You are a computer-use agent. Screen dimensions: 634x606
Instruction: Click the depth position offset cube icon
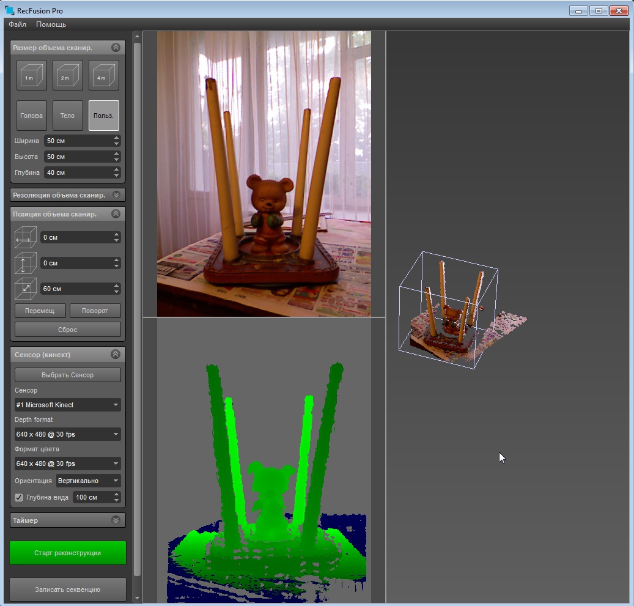click(26, 289)
